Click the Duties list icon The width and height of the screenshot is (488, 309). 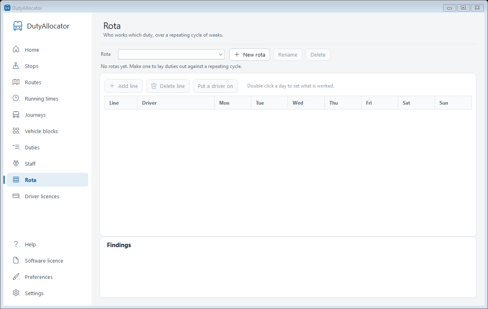(16, 147)
